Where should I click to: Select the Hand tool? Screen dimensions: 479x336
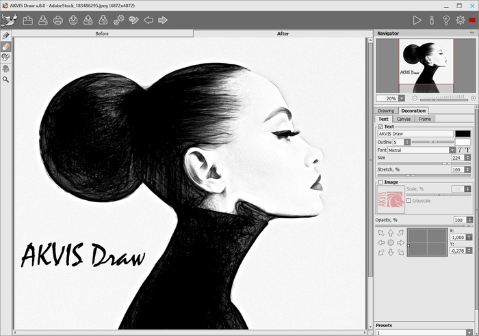pyautogui.click(x=5, y=68)
